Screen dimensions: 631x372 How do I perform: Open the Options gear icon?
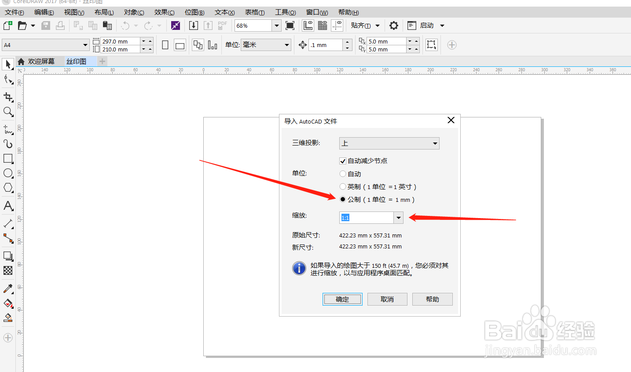click(x=394, y=26)
